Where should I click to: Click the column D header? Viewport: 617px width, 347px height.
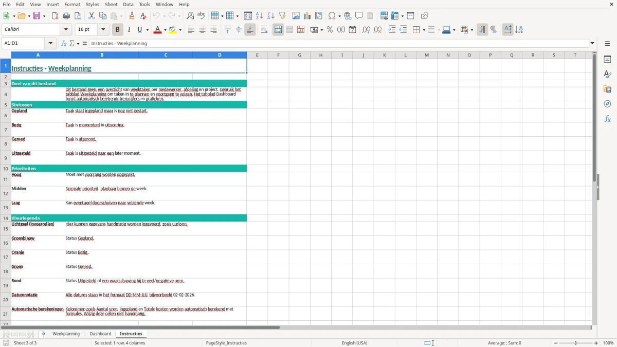coord(220,55)
